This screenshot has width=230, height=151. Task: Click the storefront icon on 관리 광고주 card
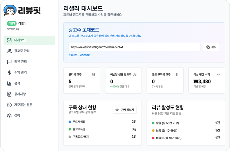click(93, 74)
